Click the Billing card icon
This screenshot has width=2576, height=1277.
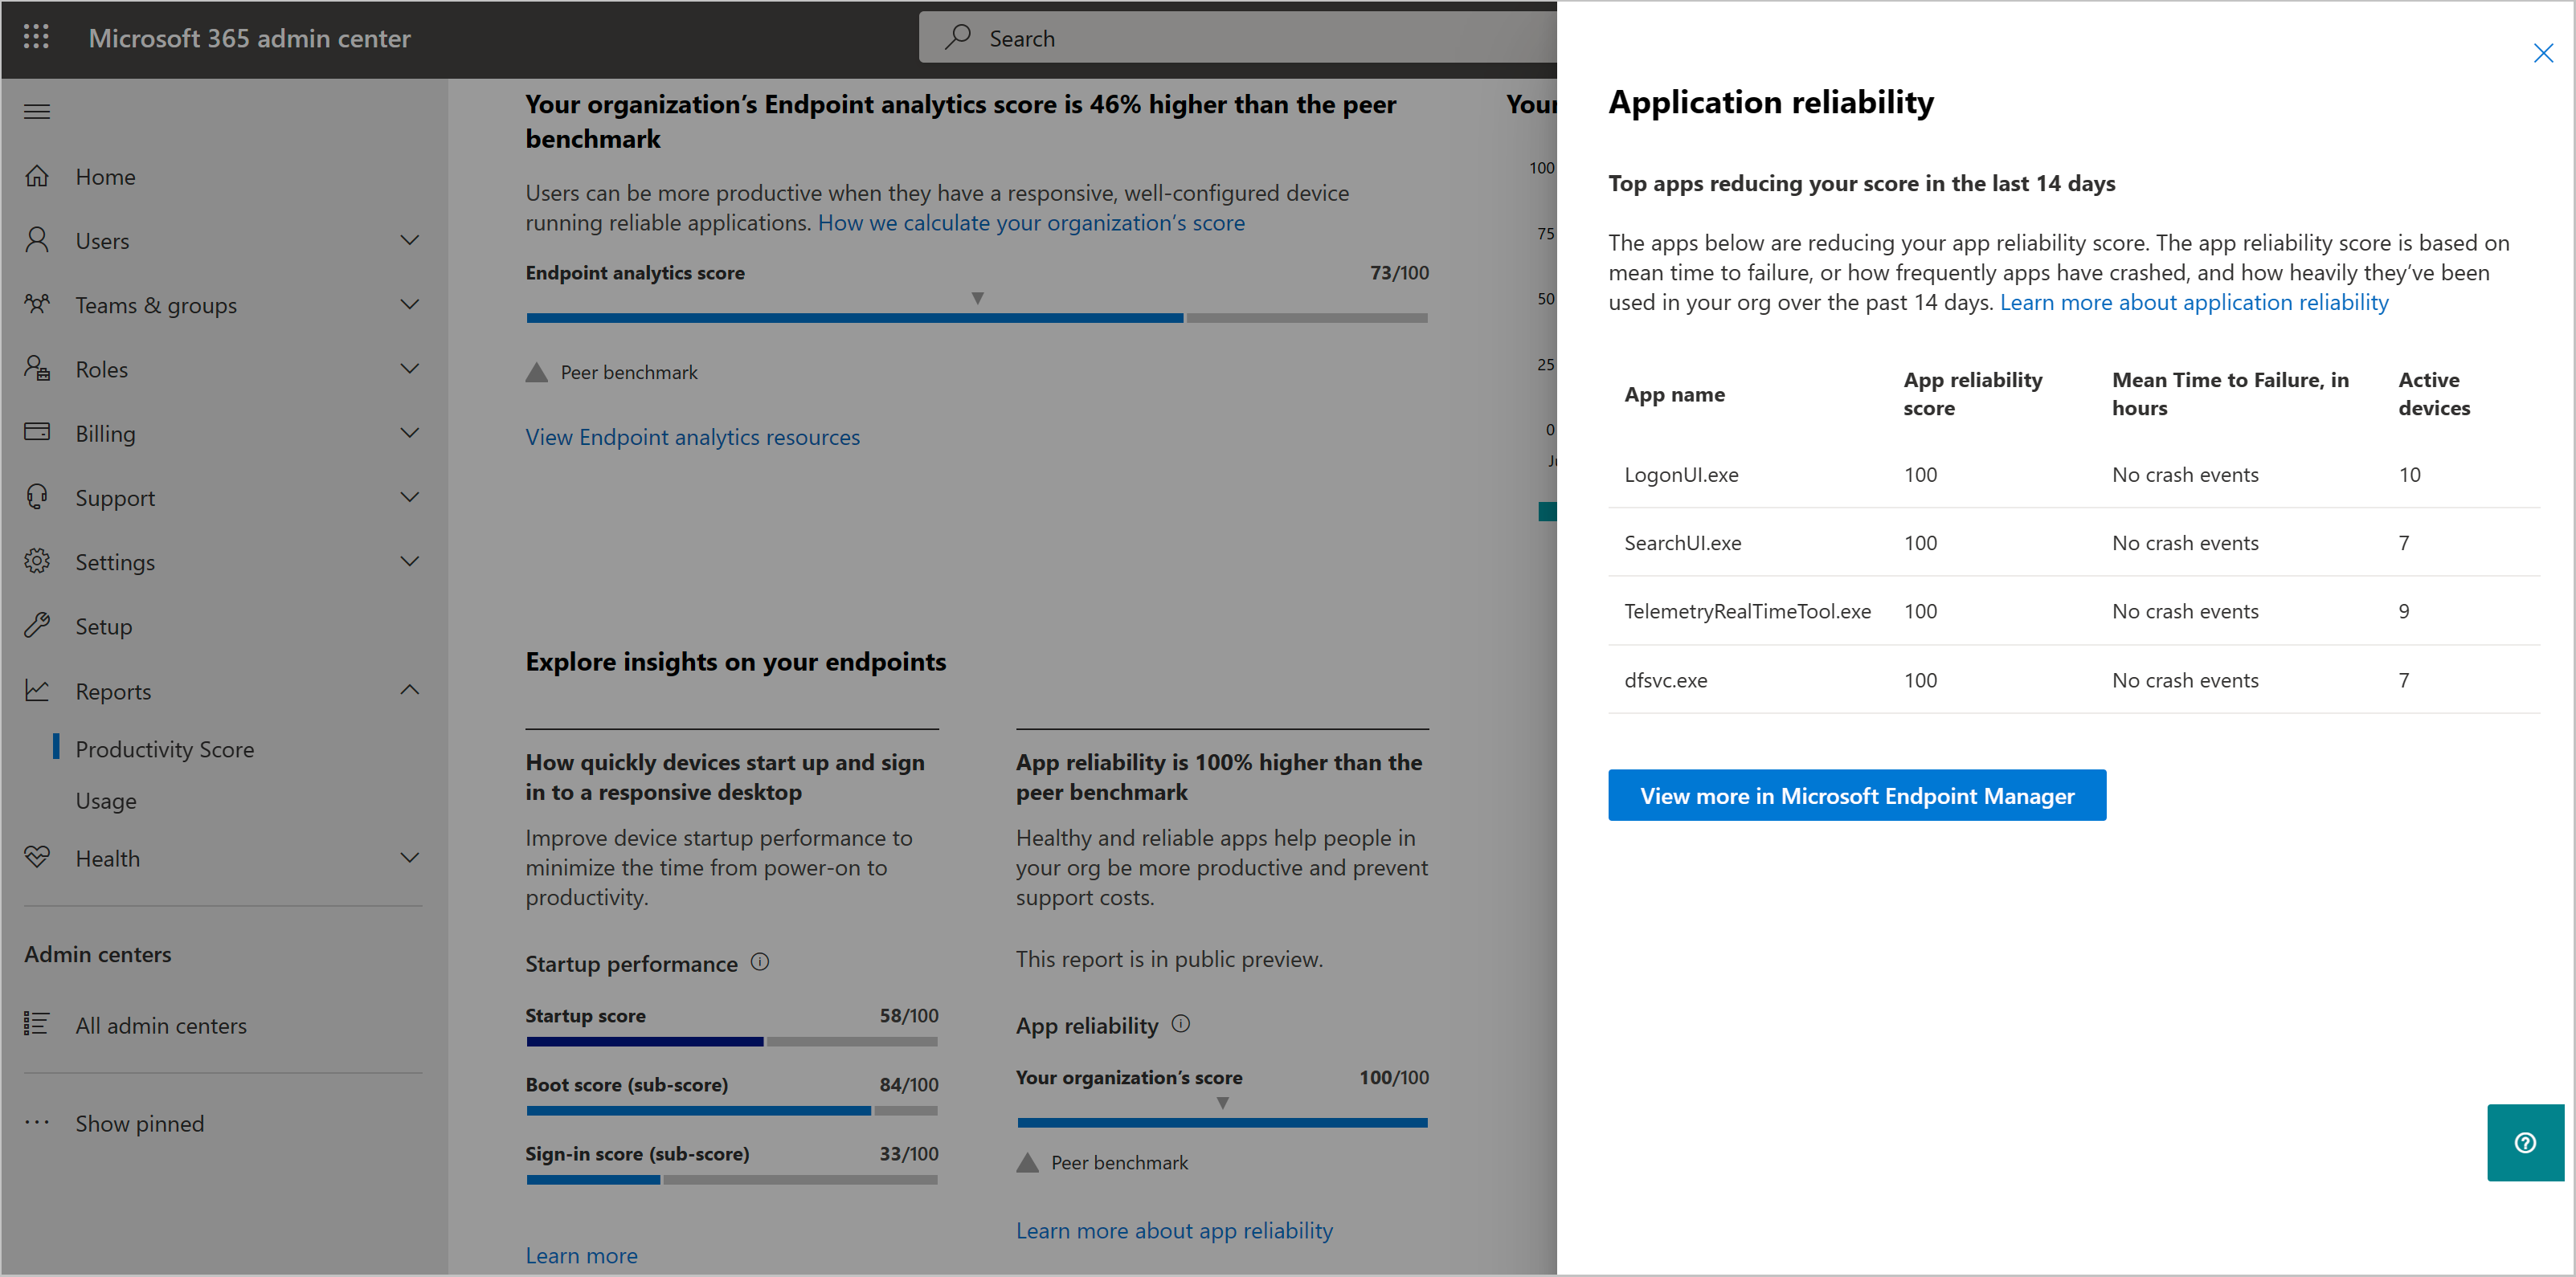(37, 433)
